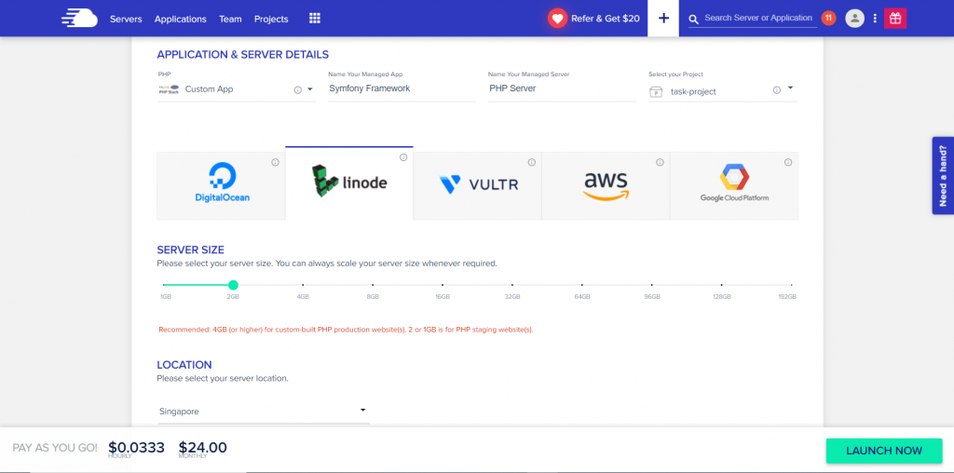Click info icon beside Custom App

coord(297,90)
